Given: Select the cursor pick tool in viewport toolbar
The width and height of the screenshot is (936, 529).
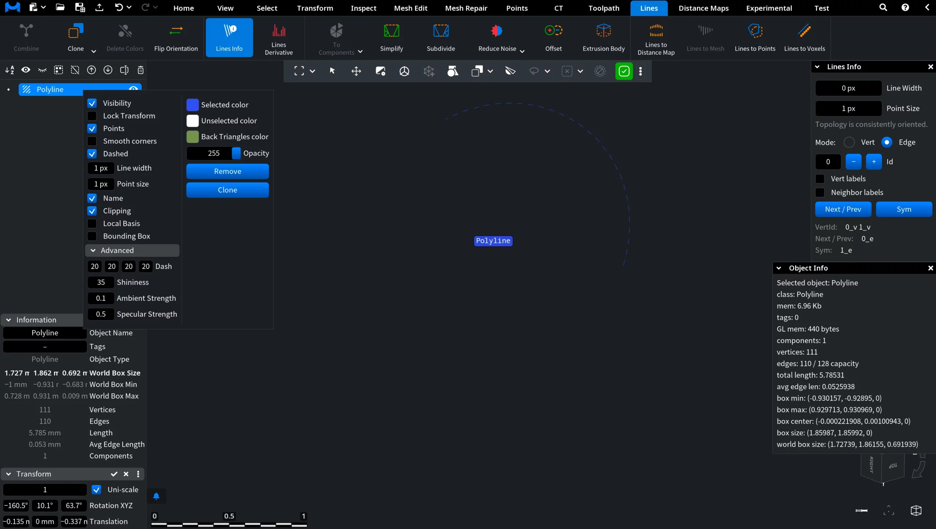Looking at the screenshot, I should [x=332, y=71].
